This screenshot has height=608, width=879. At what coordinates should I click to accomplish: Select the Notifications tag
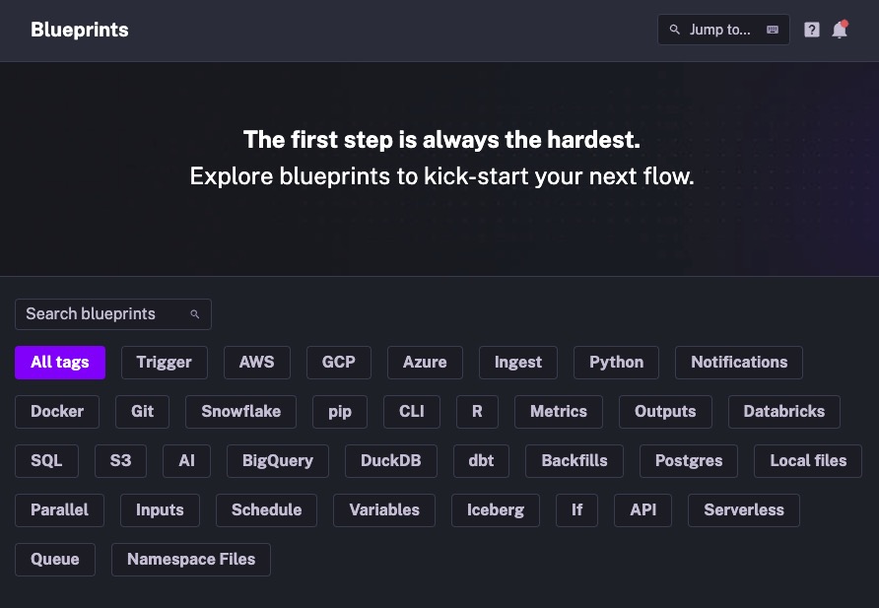(x=739, y=363)
